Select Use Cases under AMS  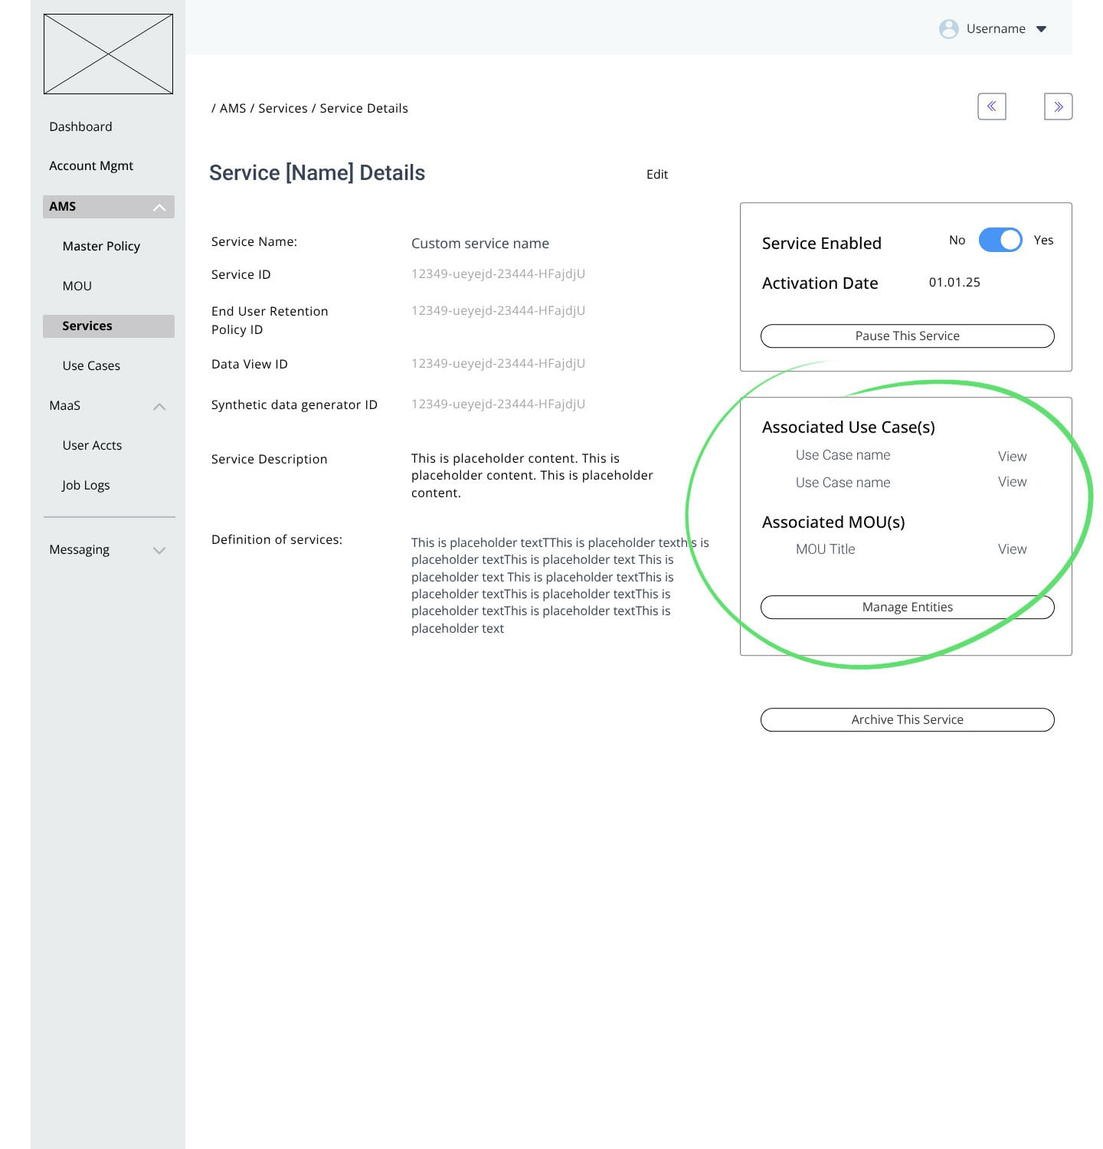click(x=90, y=365)
